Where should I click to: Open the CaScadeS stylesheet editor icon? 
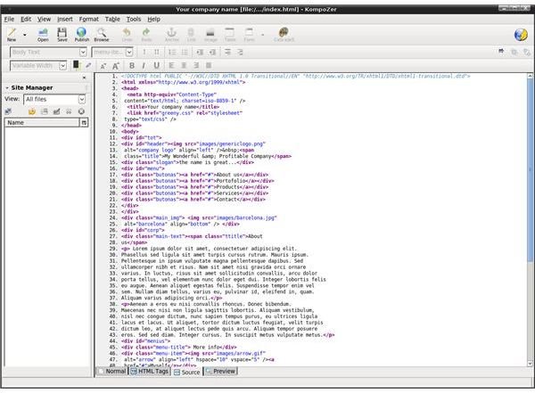284,35
